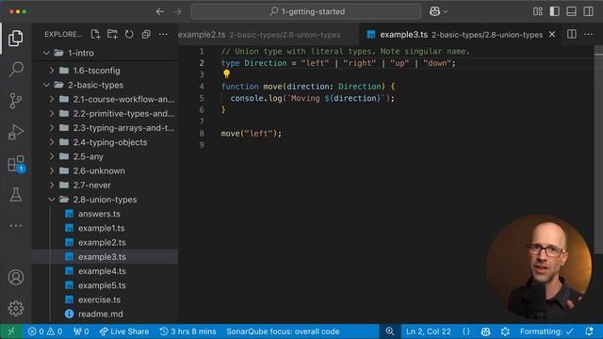The width and height of the screenshot is (603, 339).
Task: Open forwarded ports indicator in status bar
Action: (81, 331)
